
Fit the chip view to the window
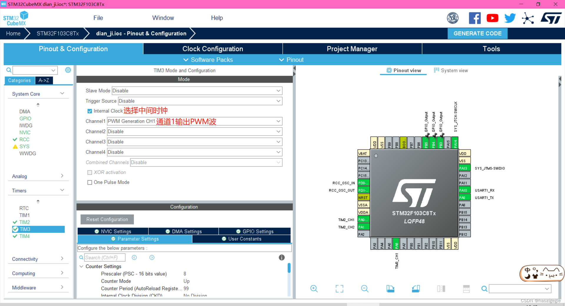click(x=339, y=289)
